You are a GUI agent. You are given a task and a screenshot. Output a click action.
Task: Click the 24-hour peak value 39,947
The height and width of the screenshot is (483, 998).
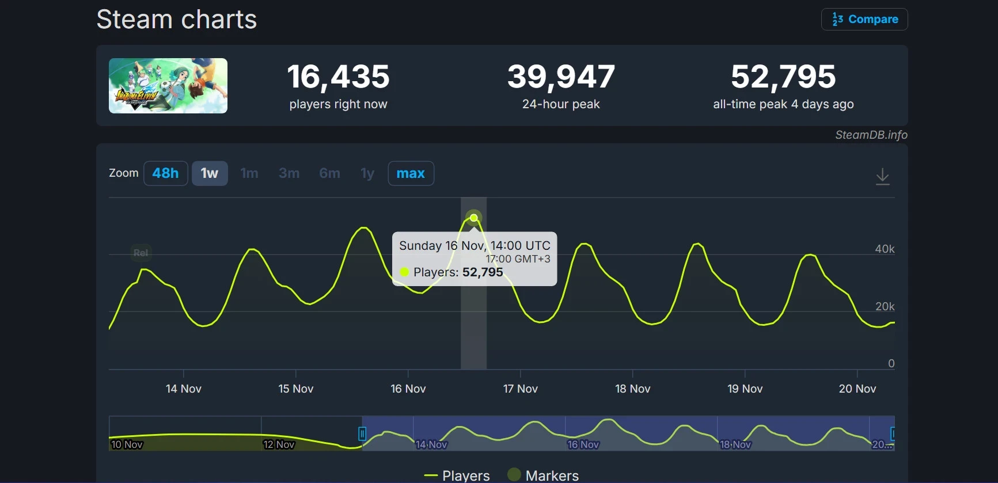[561, 77]
